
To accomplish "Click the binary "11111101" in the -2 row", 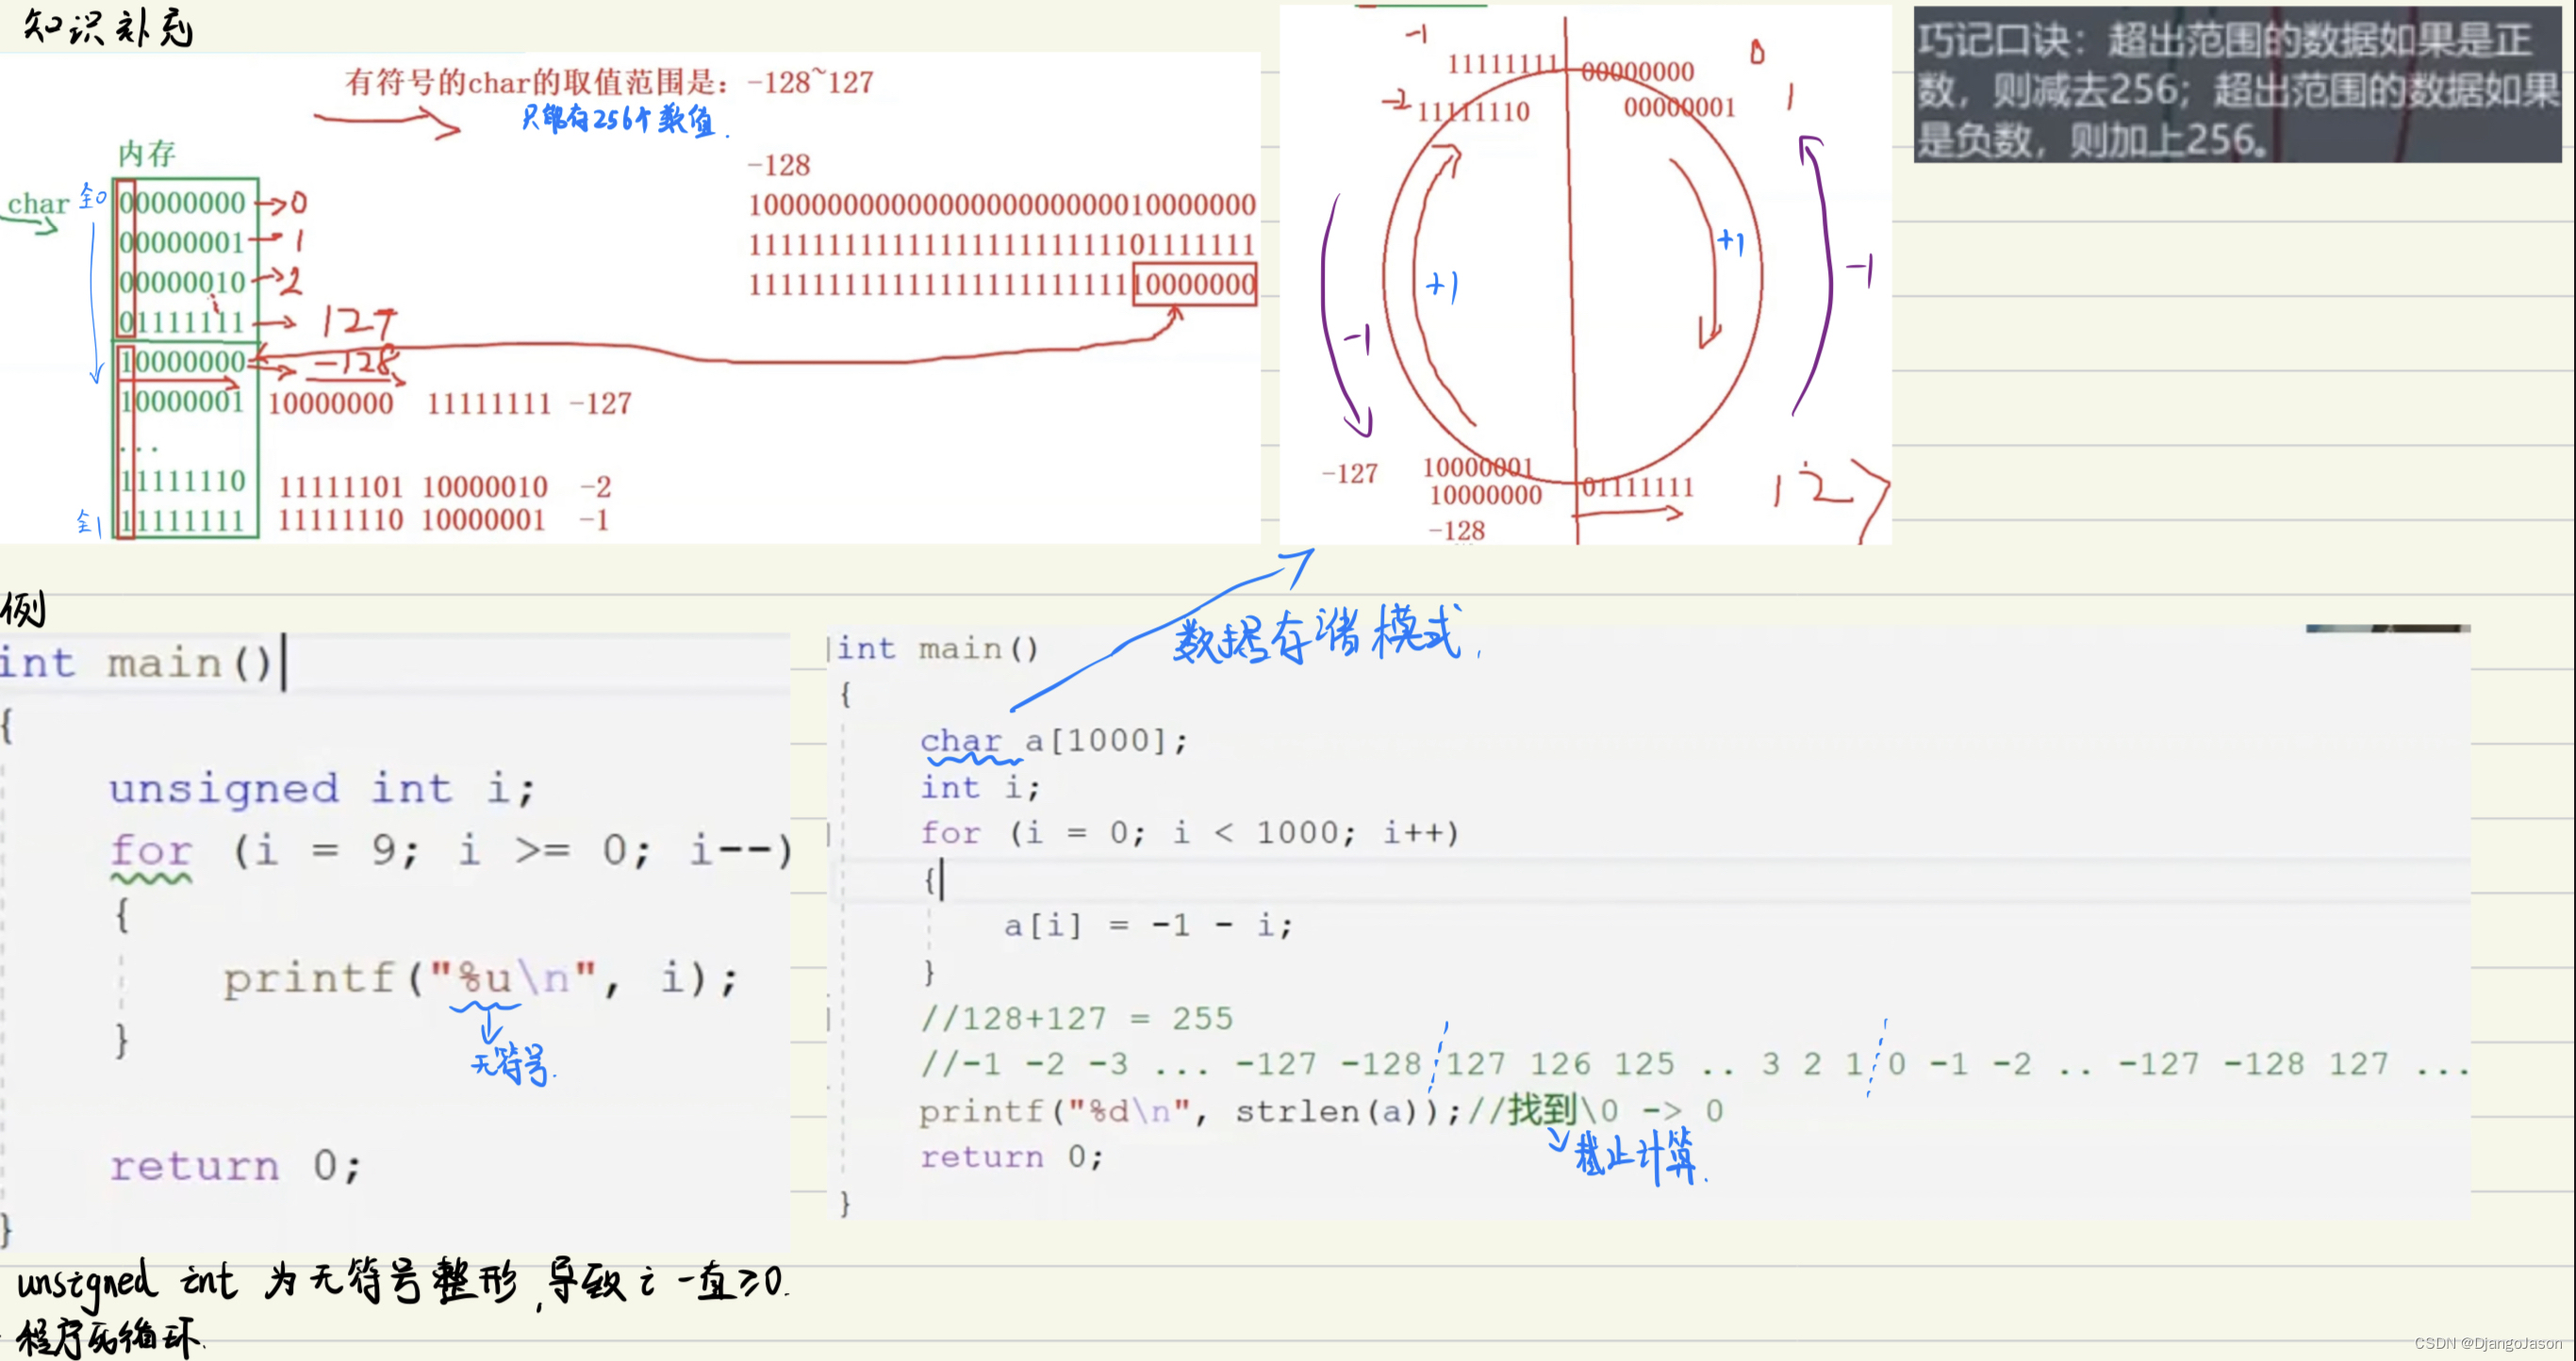I will [341, 487].
